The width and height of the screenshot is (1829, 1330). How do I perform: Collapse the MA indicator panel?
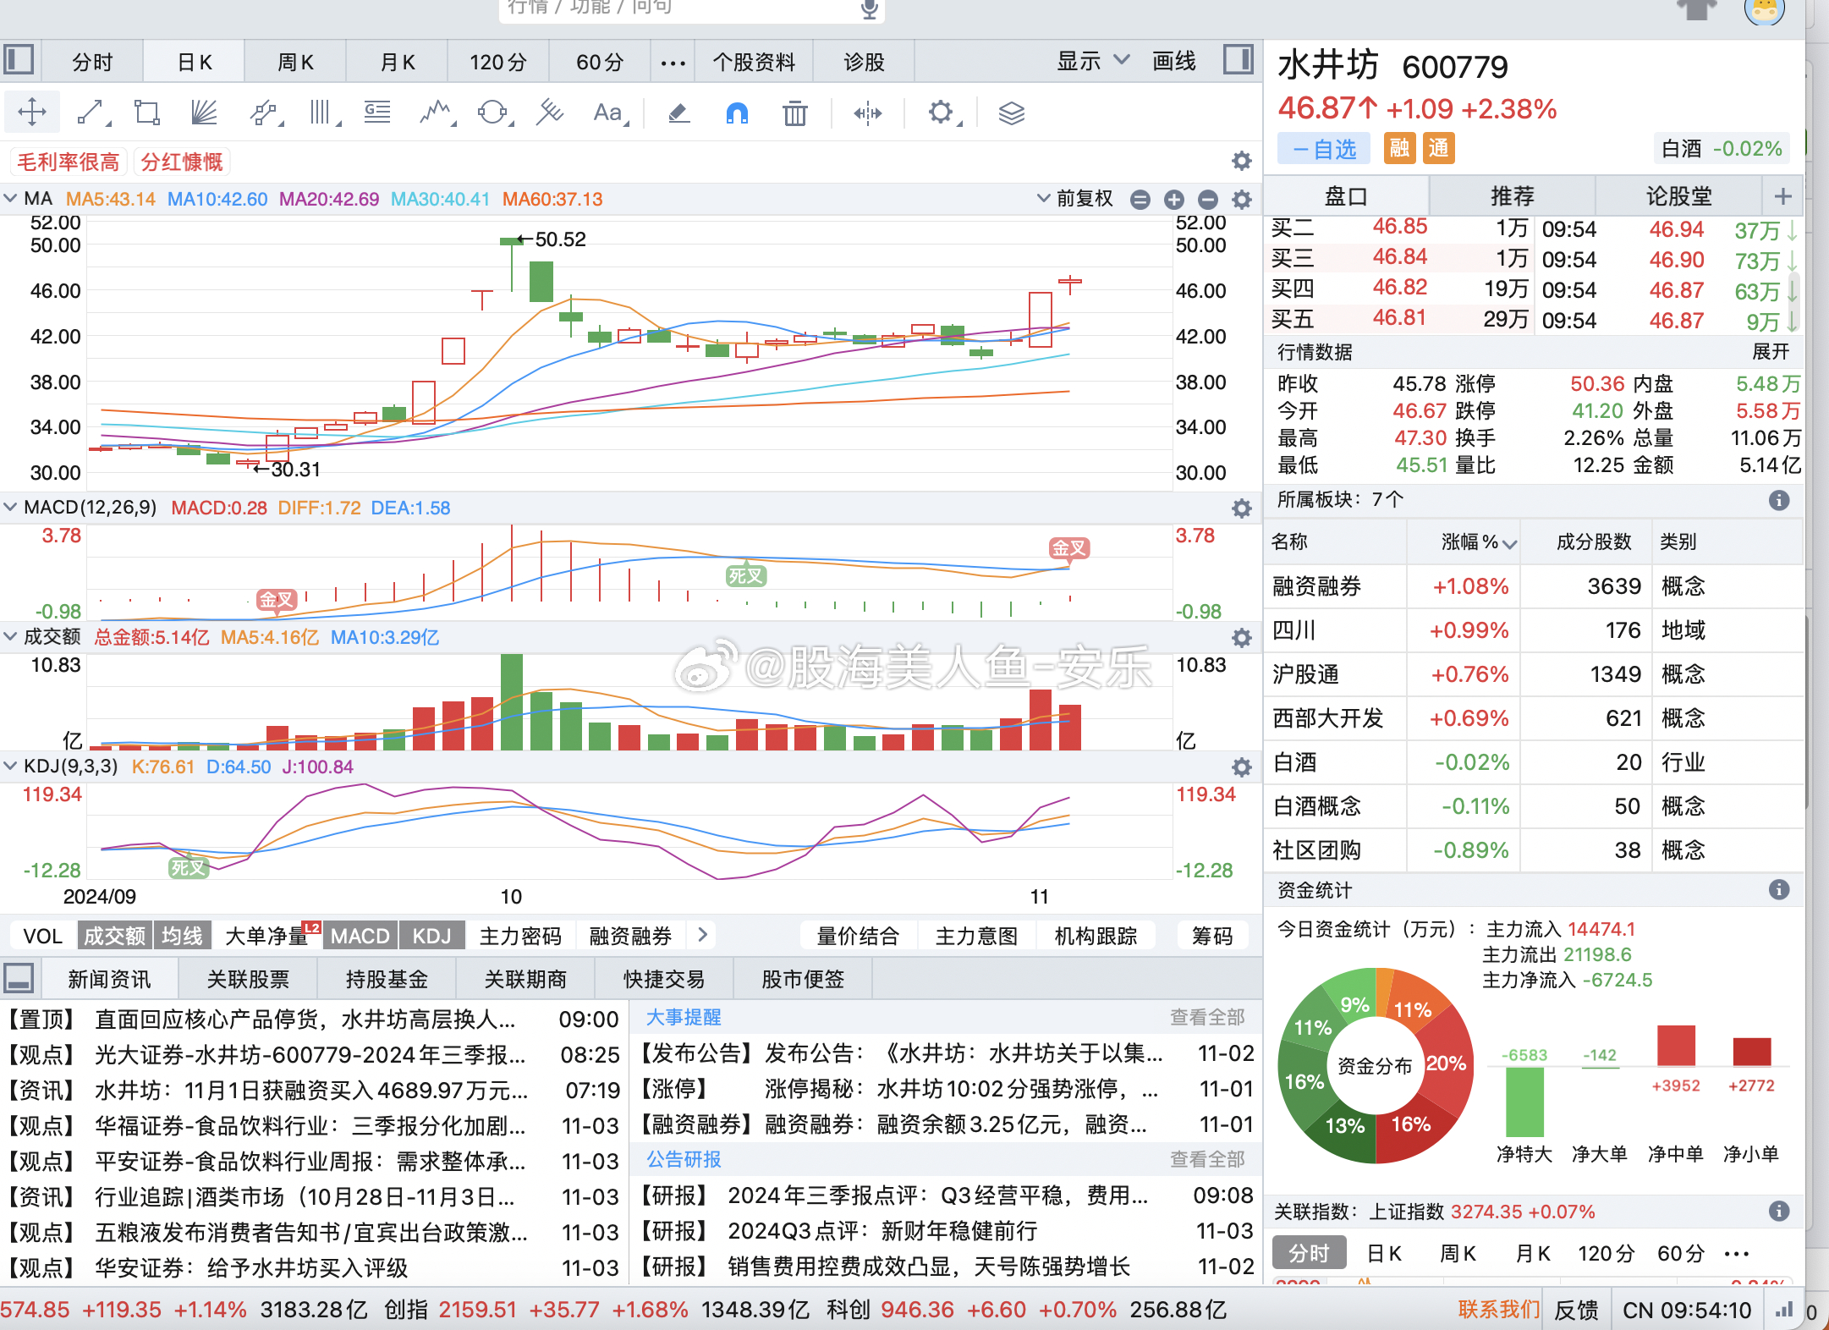tap(11, 198)
